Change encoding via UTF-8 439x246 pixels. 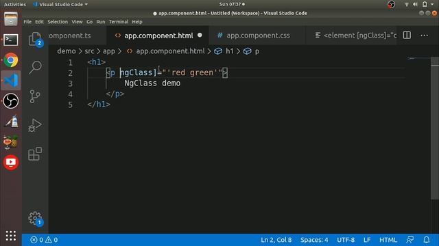click(x=346, y=240)
